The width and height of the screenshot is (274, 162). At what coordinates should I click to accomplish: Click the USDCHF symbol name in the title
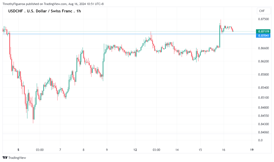pyautogui.click(x=16, y=11)
